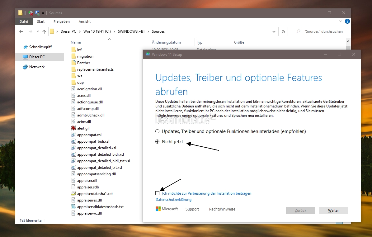Click the forward arrow in Explorer
The width and height of the screenshot is (372, 237).
click(30, 31)
